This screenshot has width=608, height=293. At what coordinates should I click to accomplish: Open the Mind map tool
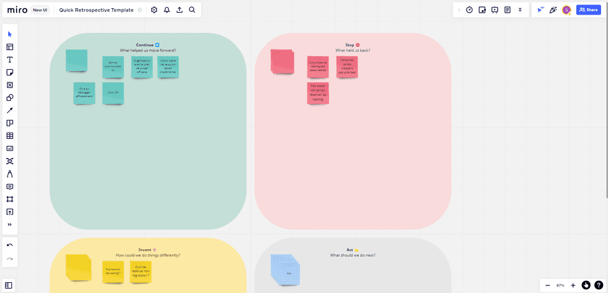click(10, 161)
